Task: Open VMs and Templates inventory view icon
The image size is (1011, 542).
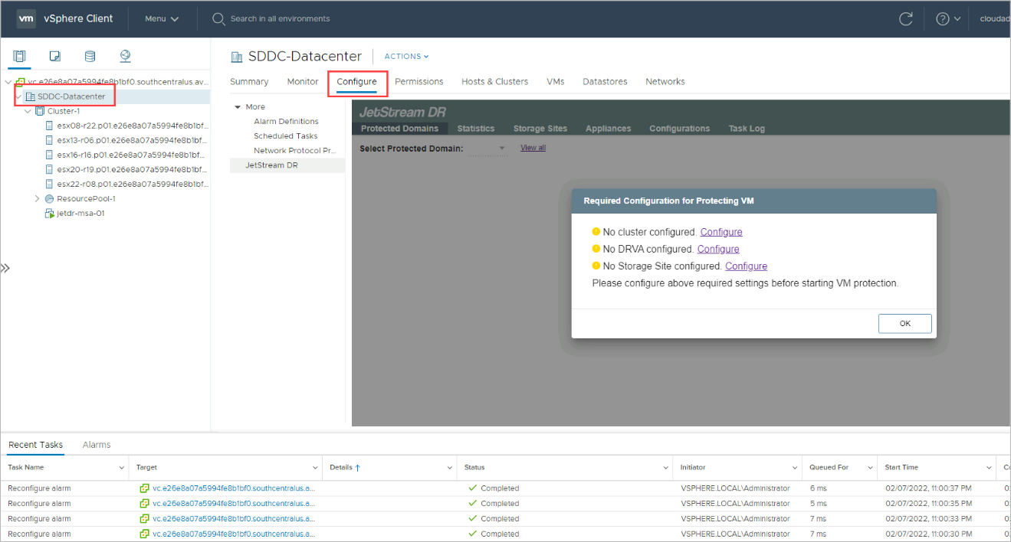Action: coord(55,57)
